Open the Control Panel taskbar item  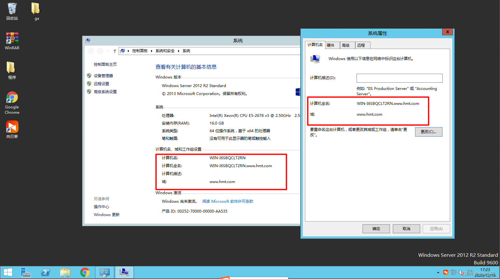105,272
